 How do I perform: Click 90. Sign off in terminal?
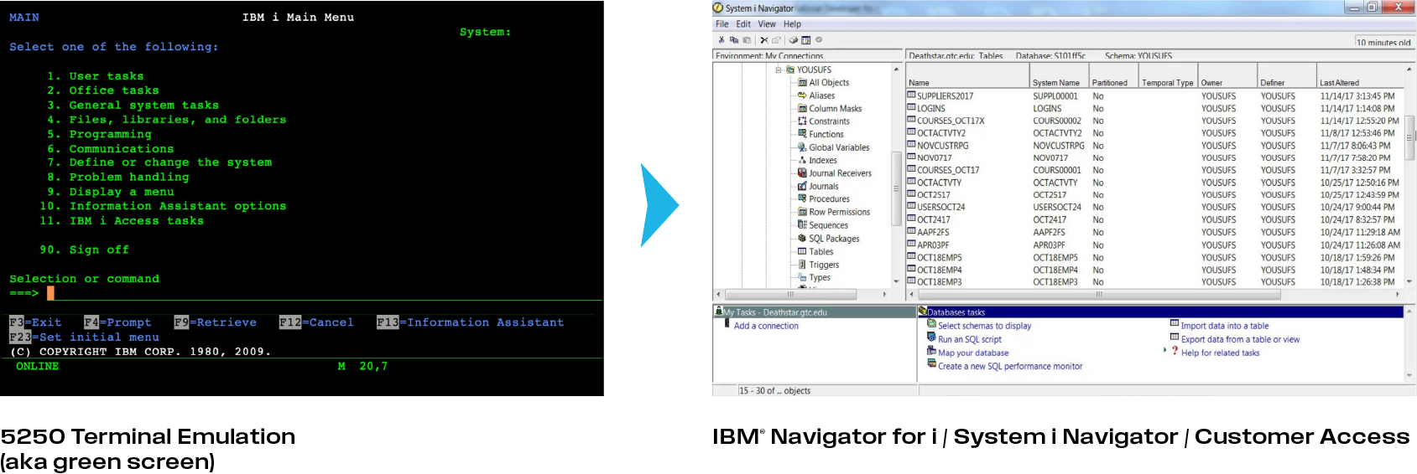click(x=84, y=250)
